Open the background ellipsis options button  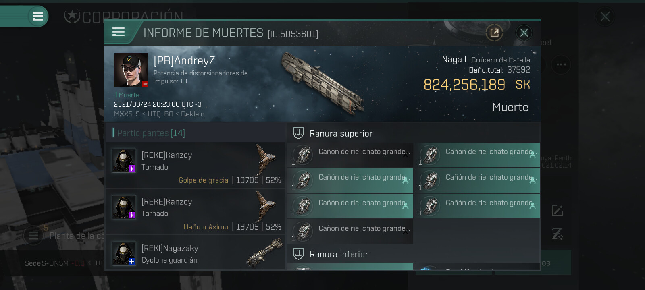(x=561, y=64)
